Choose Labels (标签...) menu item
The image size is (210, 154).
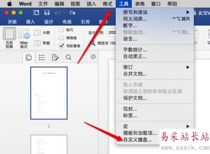click(x=155, y=115)
